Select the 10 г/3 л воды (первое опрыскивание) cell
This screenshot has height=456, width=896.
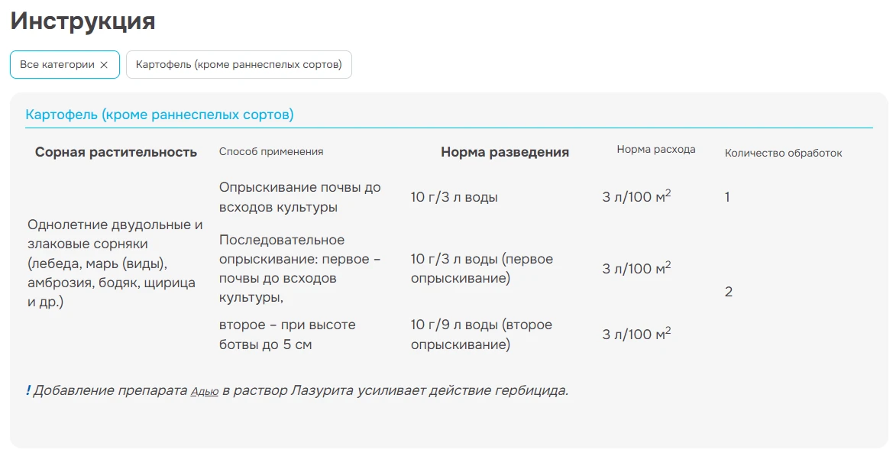click(x=481, y=269)
